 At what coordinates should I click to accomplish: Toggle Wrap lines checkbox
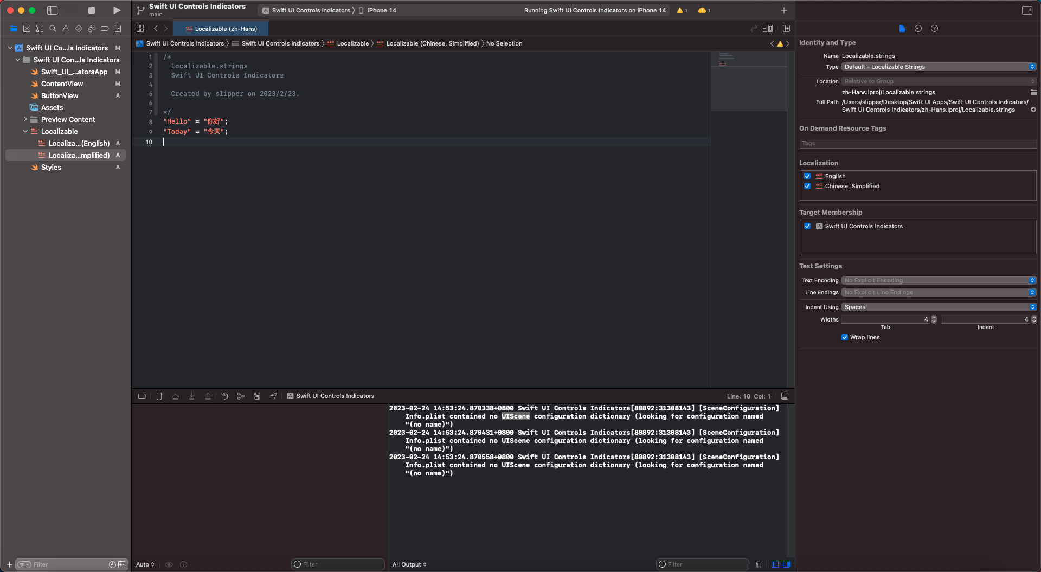(x=844, y=337)
